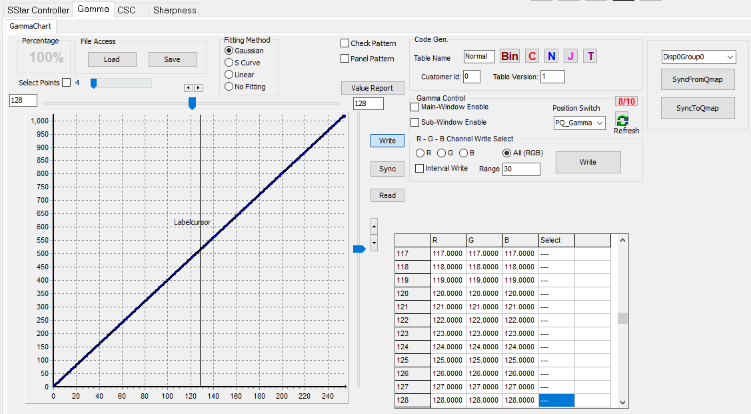Click the Bin code generation icon
This screenshot has height=414, width=751.
(x=510, y=57)
